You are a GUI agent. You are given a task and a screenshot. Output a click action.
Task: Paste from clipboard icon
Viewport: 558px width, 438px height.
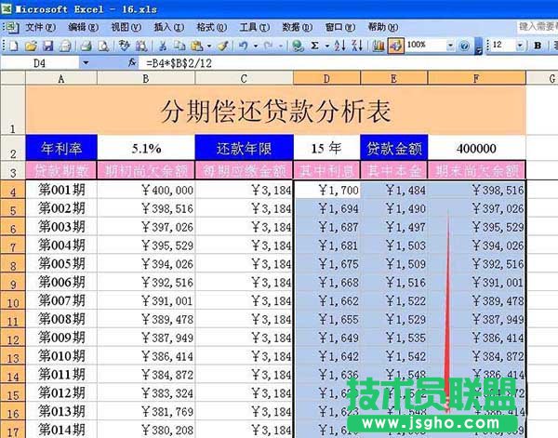tap(197, 46)
